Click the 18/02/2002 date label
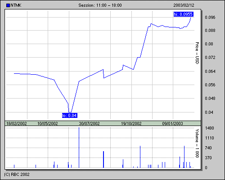Screen dimensions: 225x180 (17, 124)
